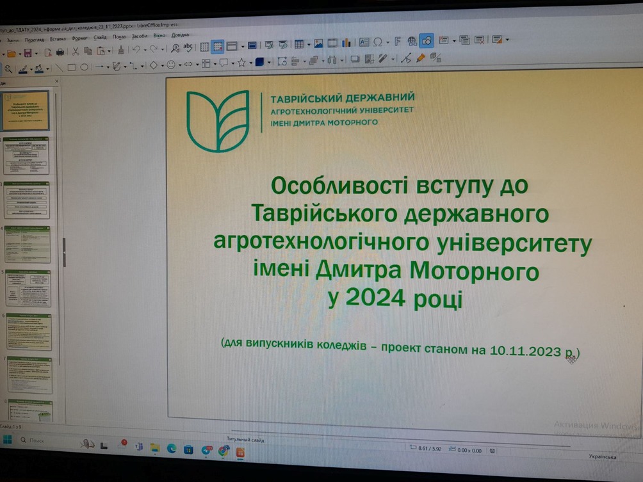Image resolution: width=643 pixels, height=482 pixels.
Task: Open the Вставка menu
Action: [x=58, y=39]
